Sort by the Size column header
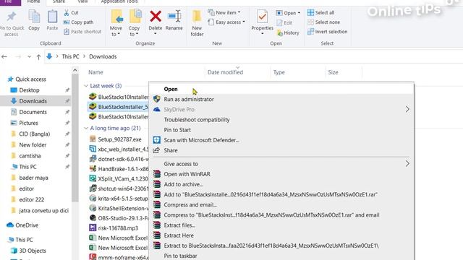Screen dimensions: 463x260 [x=333, y=72]
